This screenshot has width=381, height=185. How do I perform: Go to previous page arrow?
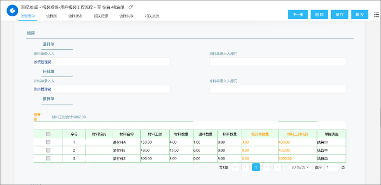click(246, 167)
